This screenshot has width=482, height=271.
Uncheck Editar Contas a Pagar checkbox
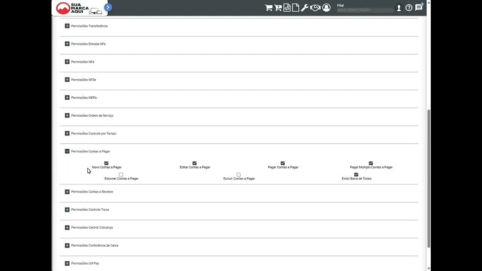(x=194, y=163)
